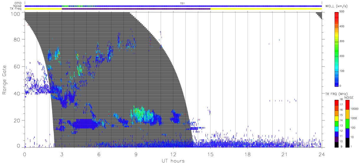Click the 10000 label in NOISE legend

pyautogui.click(x=354, y=108)
